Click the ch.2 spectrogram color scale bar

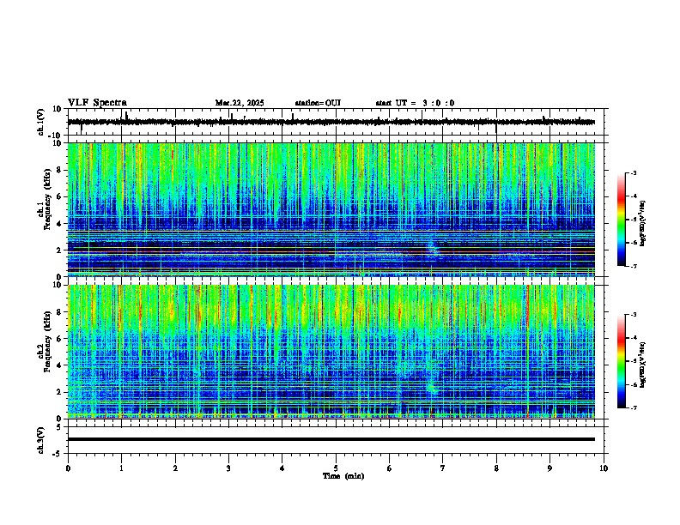[x=622, y=361]
